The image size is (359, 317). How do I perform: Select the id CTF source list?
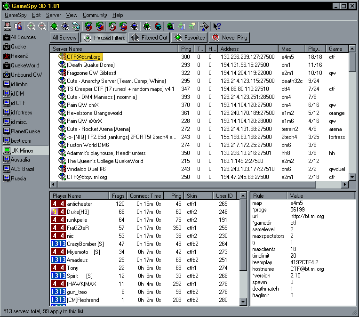[15, 103]
